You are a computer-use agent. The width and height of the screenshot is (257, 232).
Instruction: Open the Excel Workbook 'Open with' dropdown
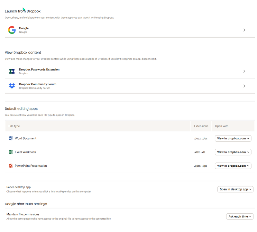233,152
